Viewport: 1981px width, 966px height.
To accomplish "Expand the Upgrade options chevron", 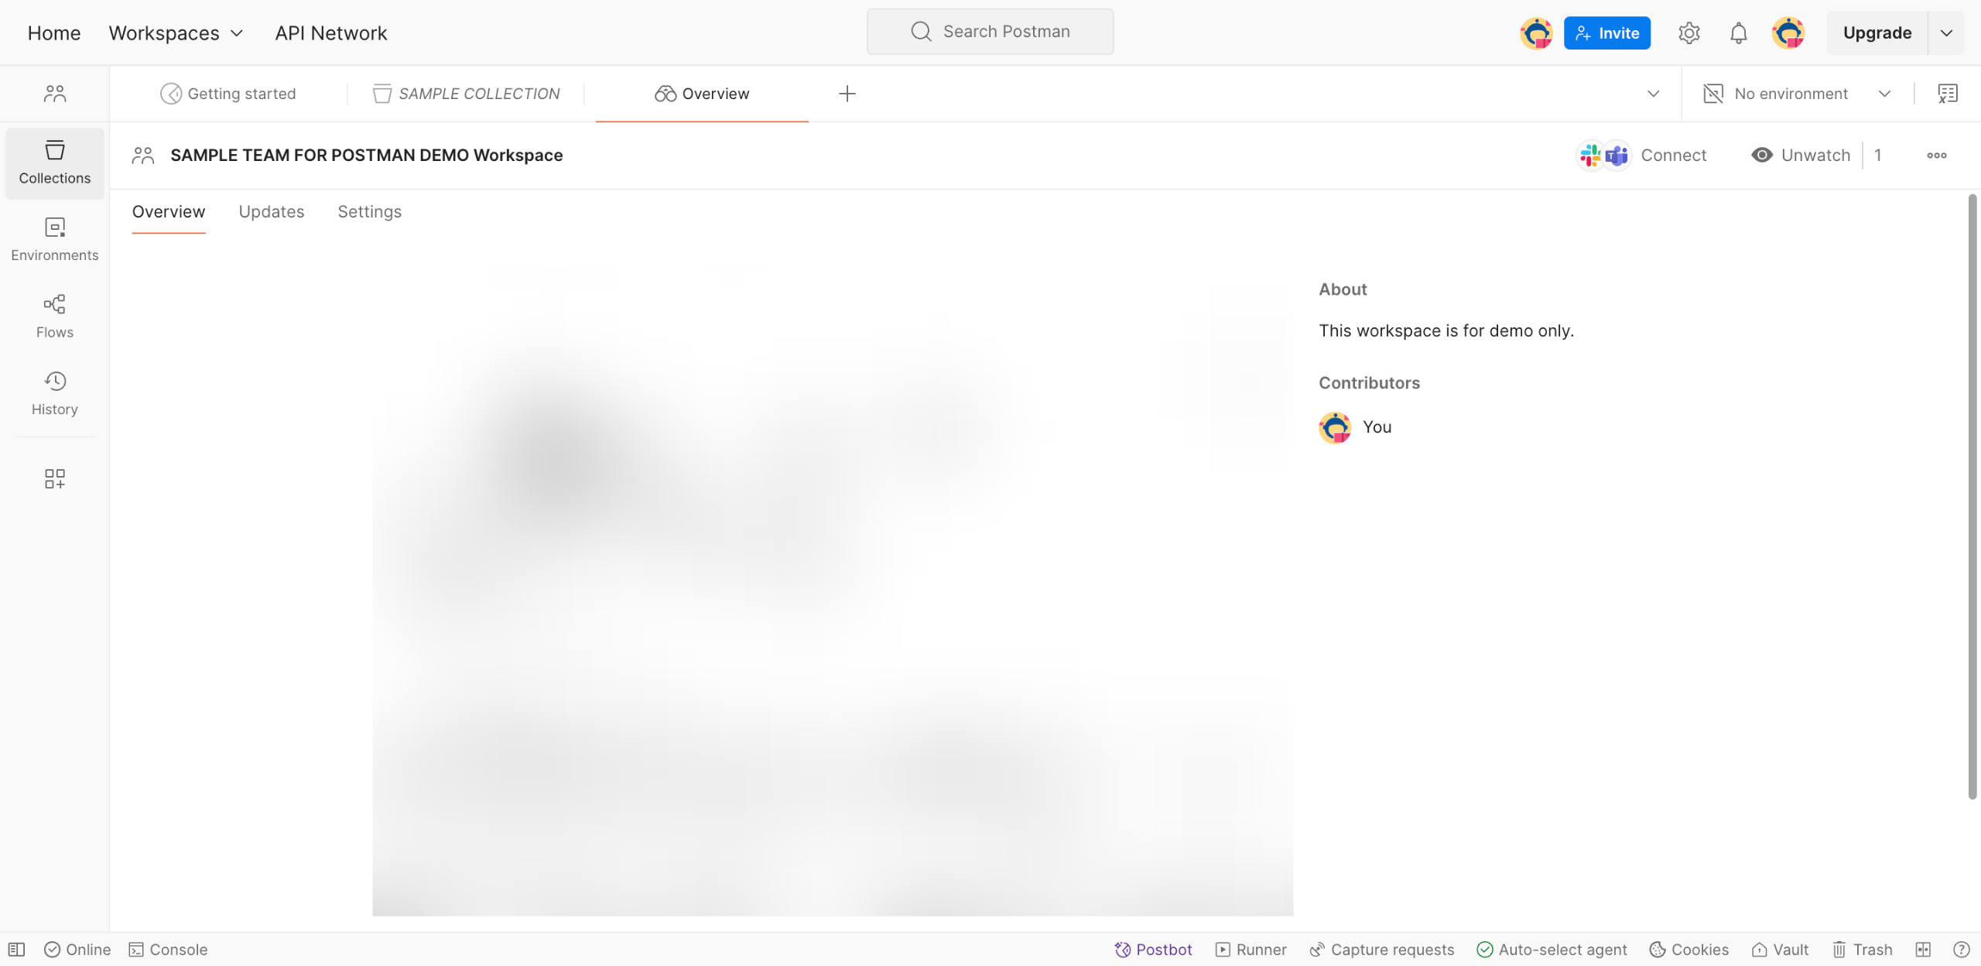I will (1946, 33).
